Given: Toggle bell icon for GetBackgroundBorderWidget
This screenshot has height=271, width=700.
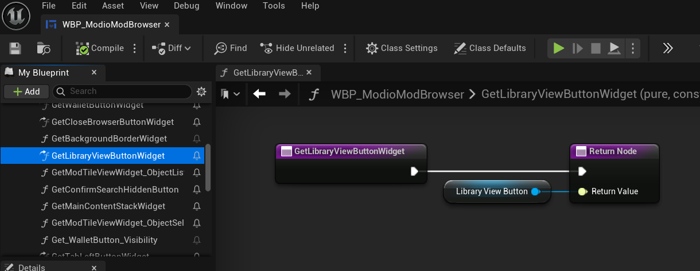Looking at the screenshot, I should pos(197,139).
